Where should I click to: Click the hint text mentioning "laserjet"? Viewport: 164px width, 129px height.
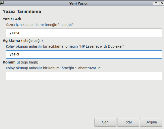coord(39,25)
